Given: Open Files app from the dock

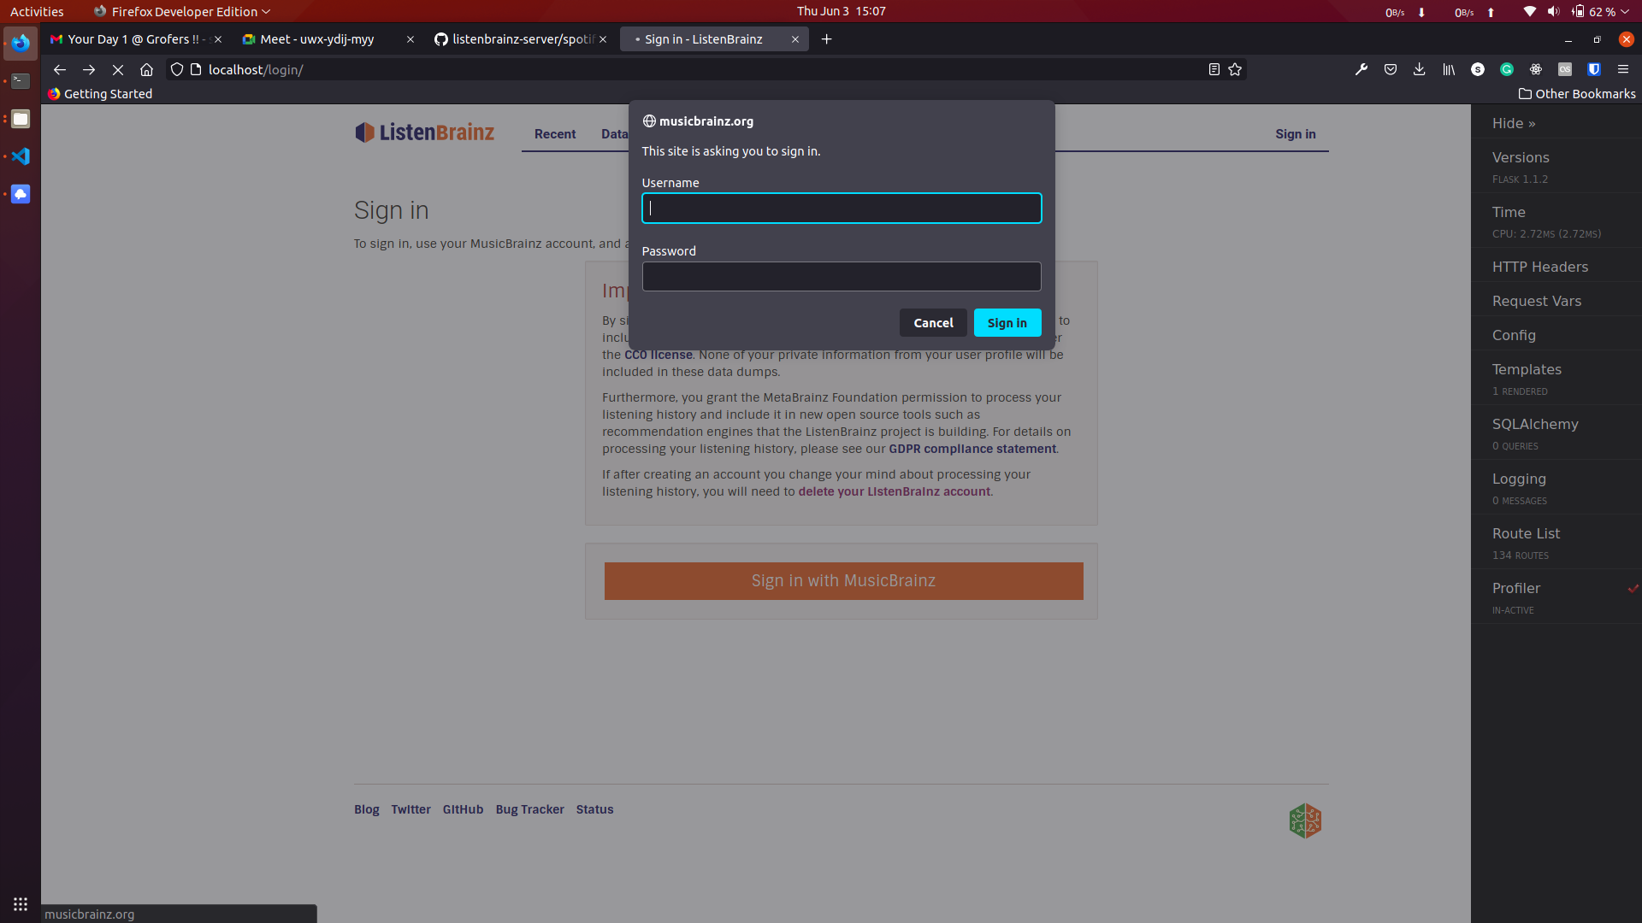Looking at the screenshot, I should [x=21, y=119].
